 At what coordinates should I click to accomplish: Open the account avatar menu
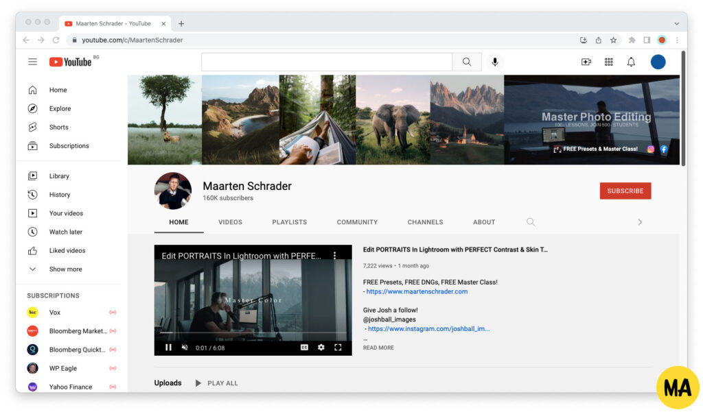click(x=658, y=62)
